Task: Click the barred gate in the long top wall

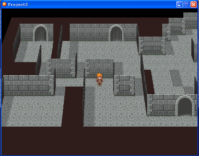Action: tap(116, 33)
